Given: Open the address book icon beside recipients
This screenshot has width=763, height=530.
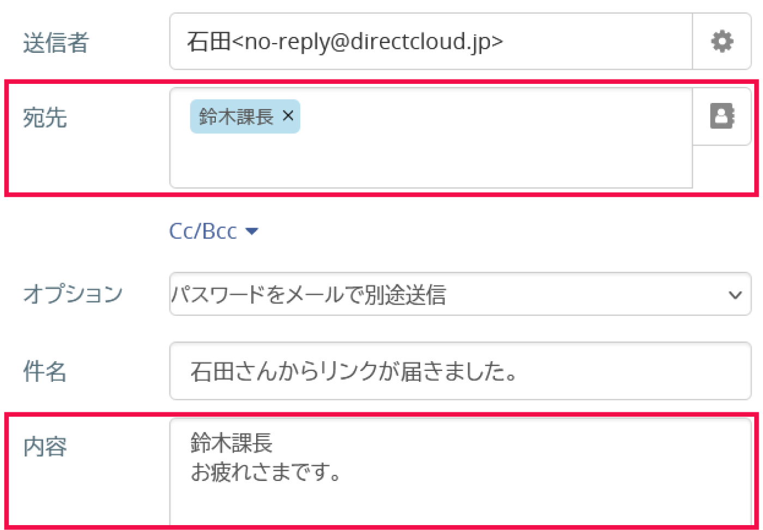Looking at the screenshot, I should tap(722, 116).
